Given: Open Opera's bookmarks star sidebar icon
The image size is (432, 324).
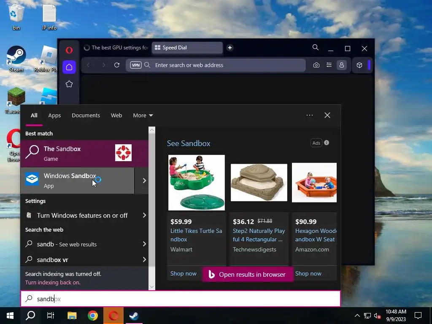Looking at the screenshot, I should tap(69, 84).
